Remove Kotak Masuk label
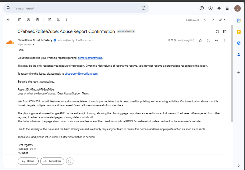Viewport: 245px width, 170px height. pyautogui.click(x=133, y=32)
